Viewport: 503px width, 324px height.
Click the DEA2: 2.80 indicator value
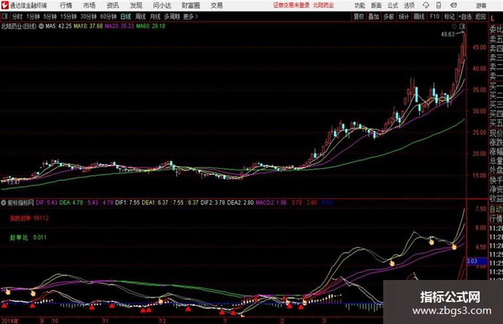pos(240,203)
